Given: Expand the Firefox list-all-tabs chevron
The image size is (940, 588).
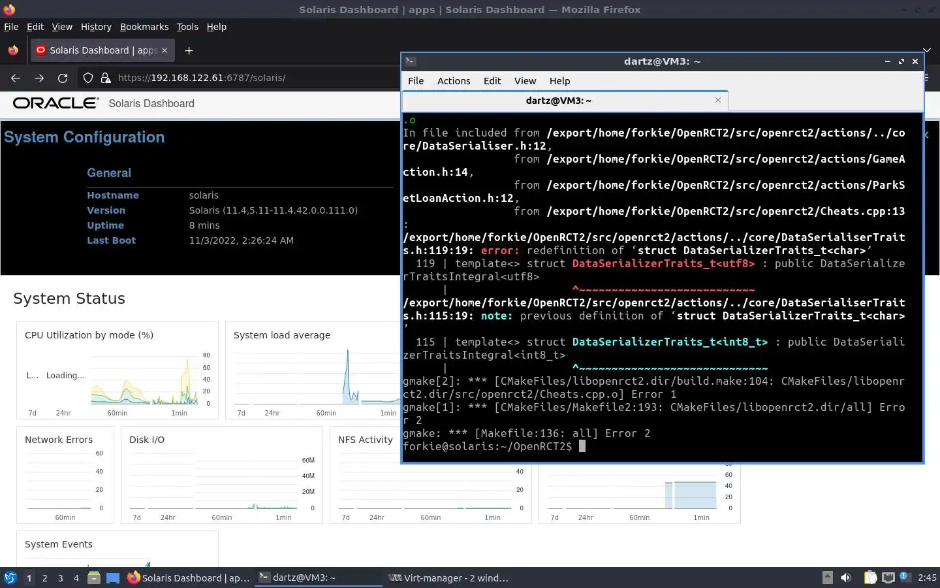Looking at the screenshot, I should tap(926, 50).
